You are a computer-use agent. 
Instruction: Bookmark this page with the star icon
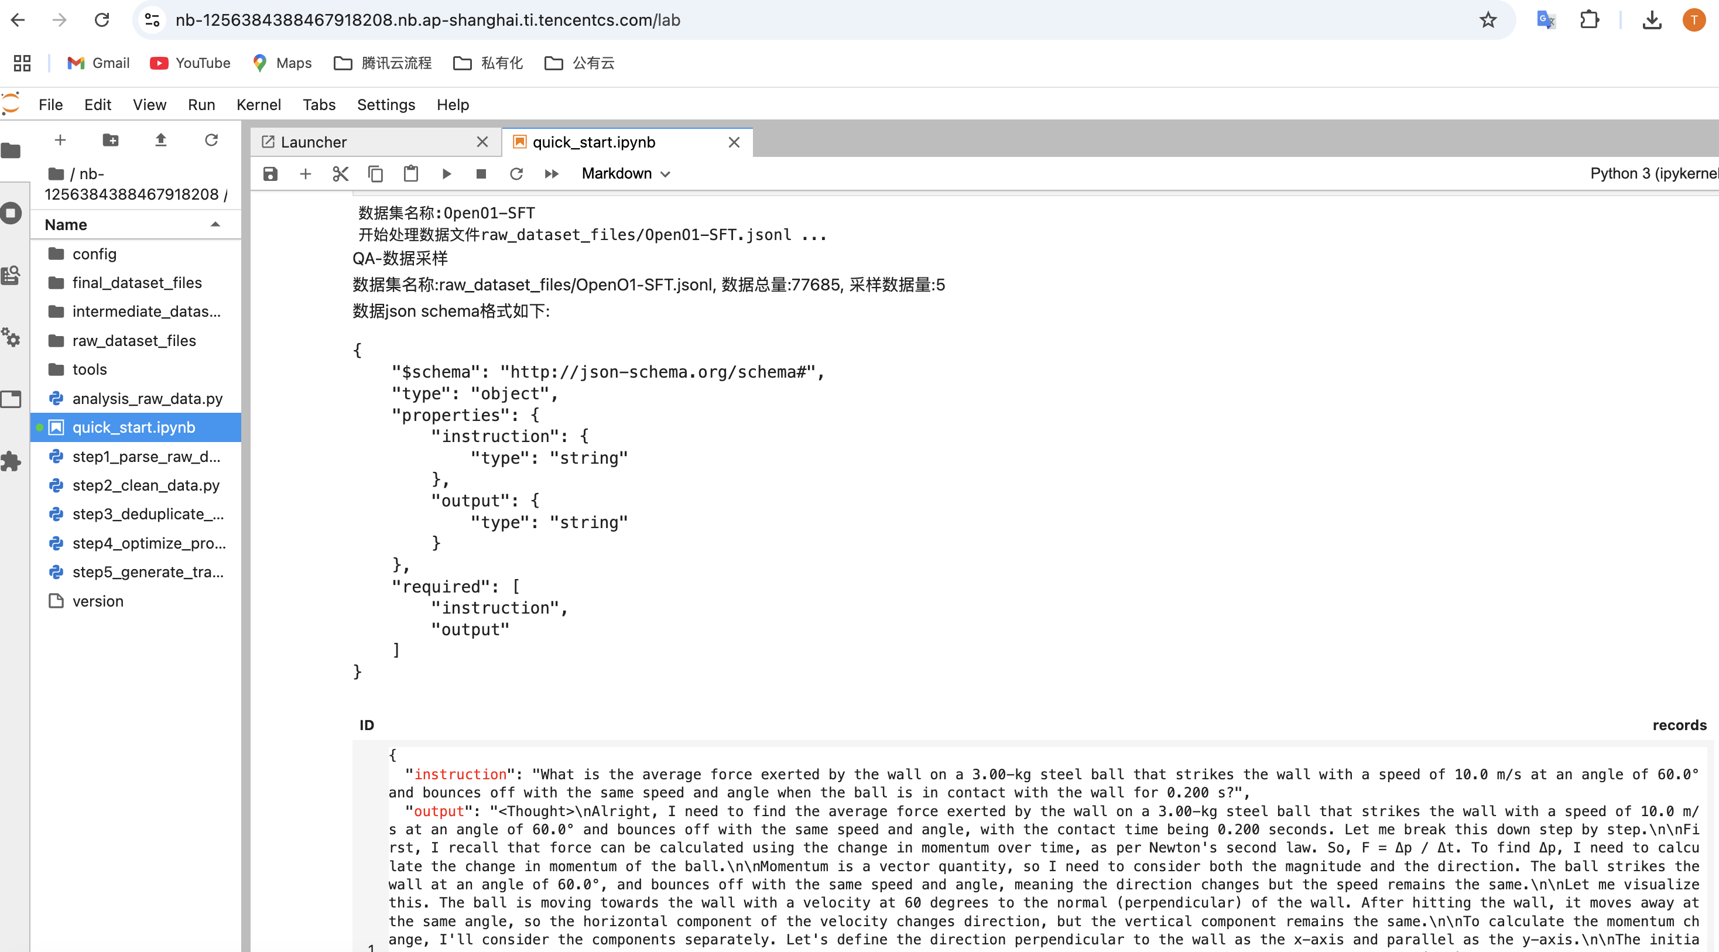(1488, 20)
